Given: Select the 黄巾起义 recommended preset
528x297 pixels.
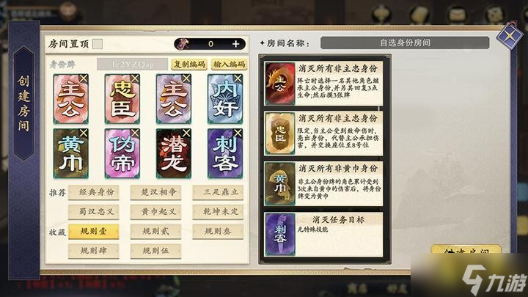Looking at the screenshot, I should (x=155, y=212).
